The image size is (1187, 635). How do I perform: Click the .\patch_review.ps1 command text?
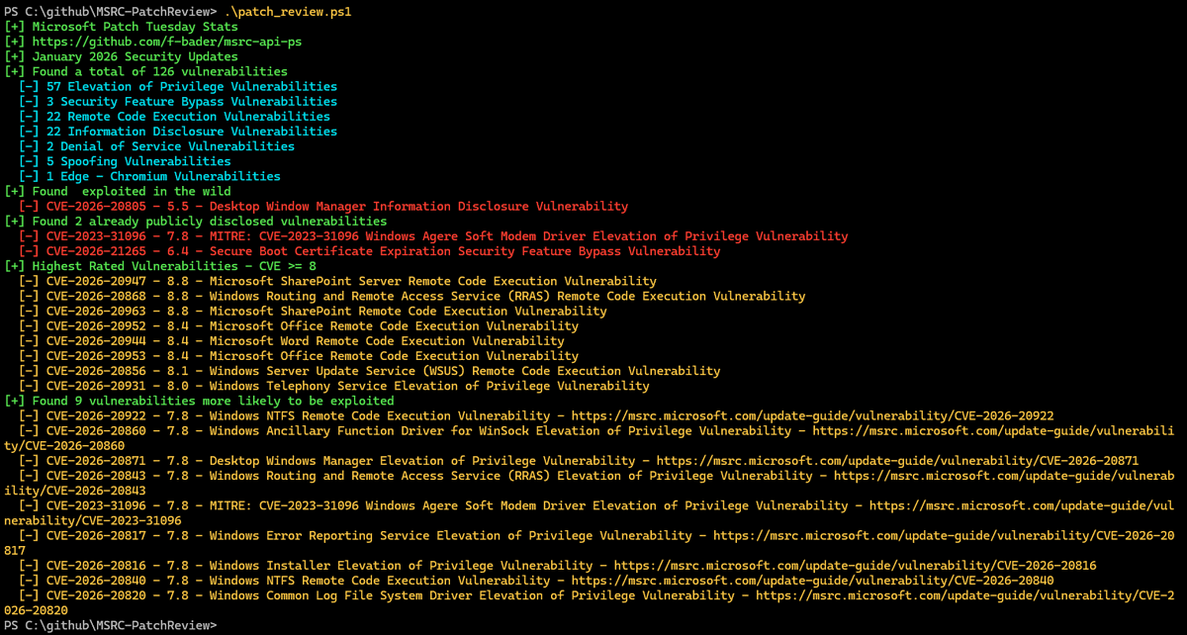[288, 12]
